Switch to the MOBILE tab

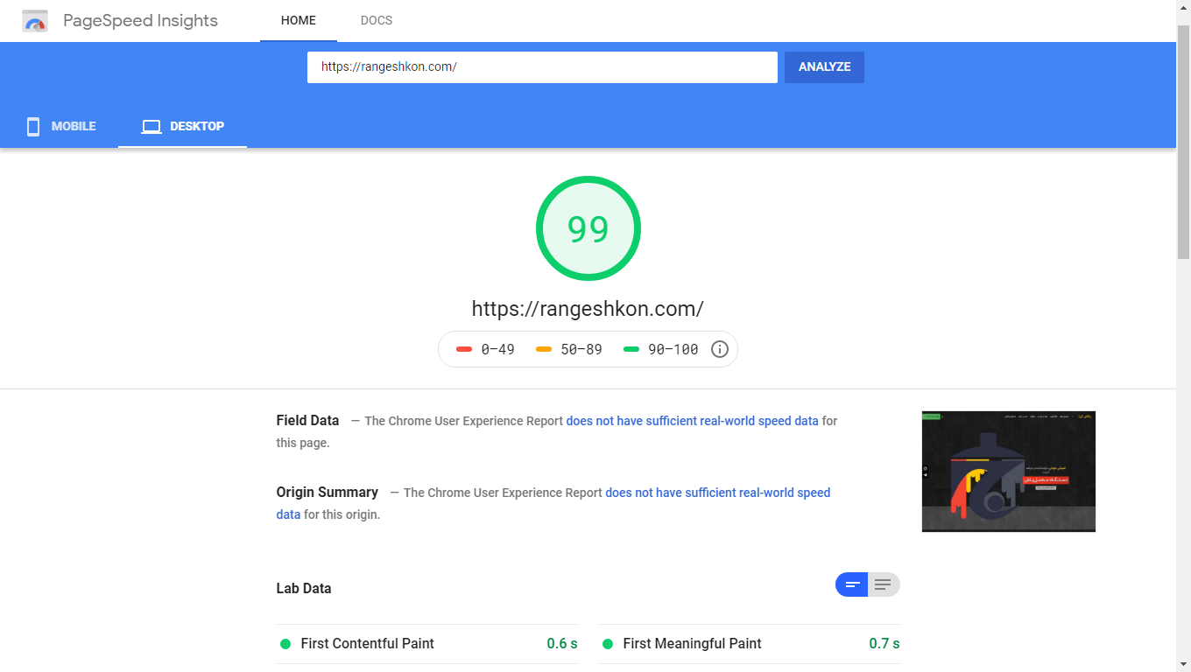[60, 126]
